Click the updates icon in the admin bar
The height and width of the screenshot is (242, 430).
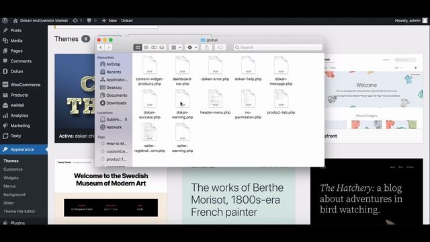pyautogui.click(x=77, y=21)
